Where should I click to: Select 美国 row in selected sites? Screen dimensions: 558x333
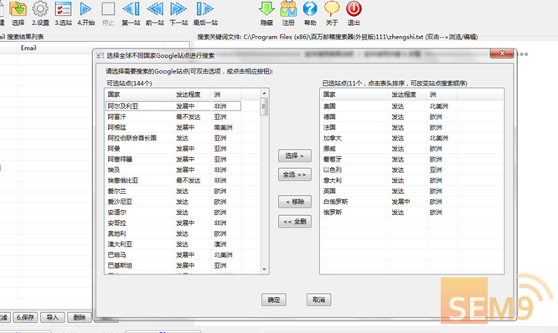point(389,106)
